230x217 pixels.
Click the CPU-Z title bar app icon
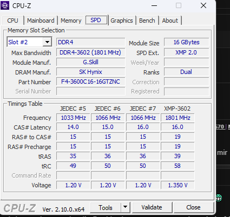[5, 5]
